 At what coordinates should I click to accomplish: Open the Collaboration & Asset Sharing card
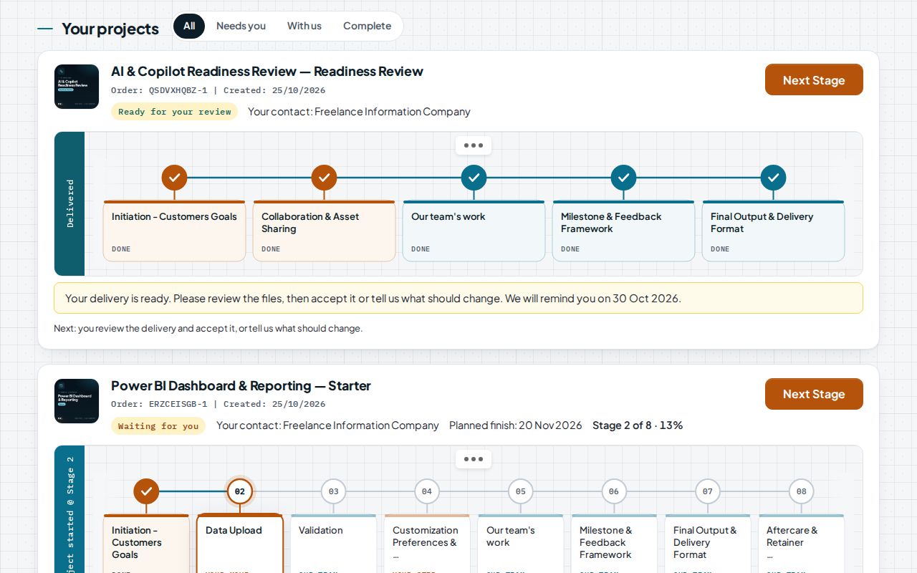pos(324,231)
